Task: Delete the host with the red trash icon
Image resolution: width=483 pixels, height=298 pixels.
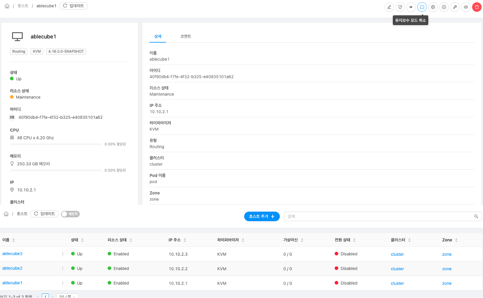Action: (x=477, y=7)
